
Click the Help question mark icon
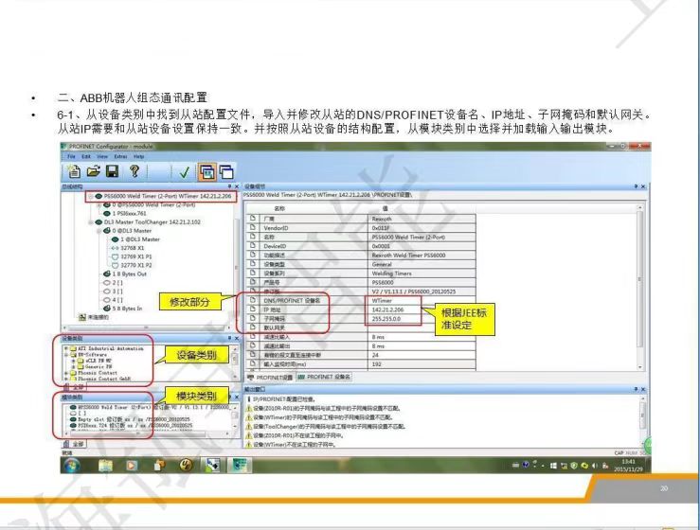click(x=135, y=171)
